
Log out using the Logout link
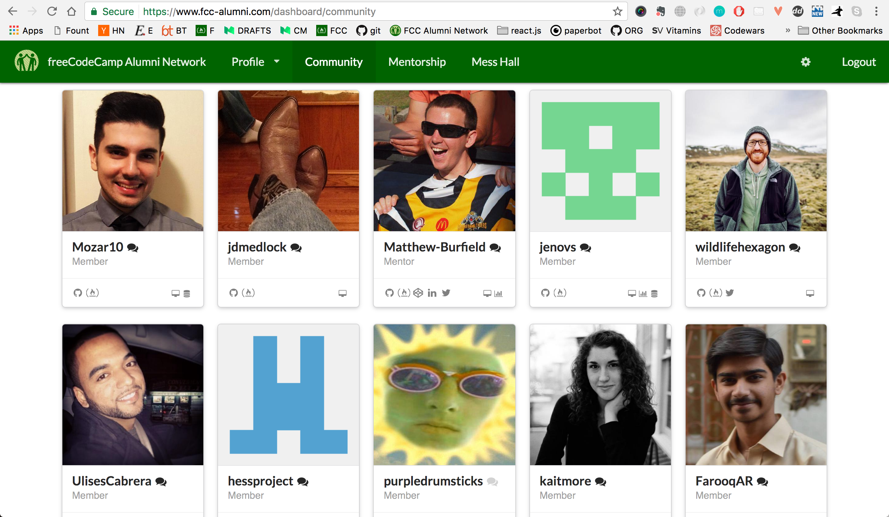click(x=859, y=62)
